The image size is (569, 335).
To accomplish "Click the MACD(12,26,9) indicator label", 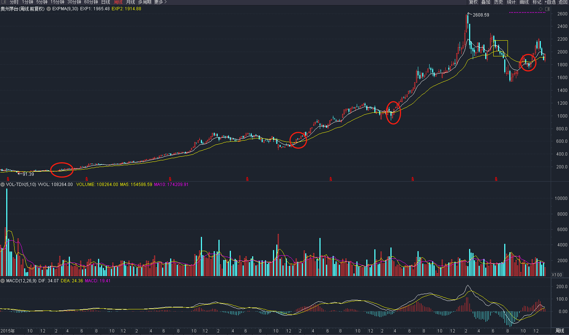I will [21, 281].
